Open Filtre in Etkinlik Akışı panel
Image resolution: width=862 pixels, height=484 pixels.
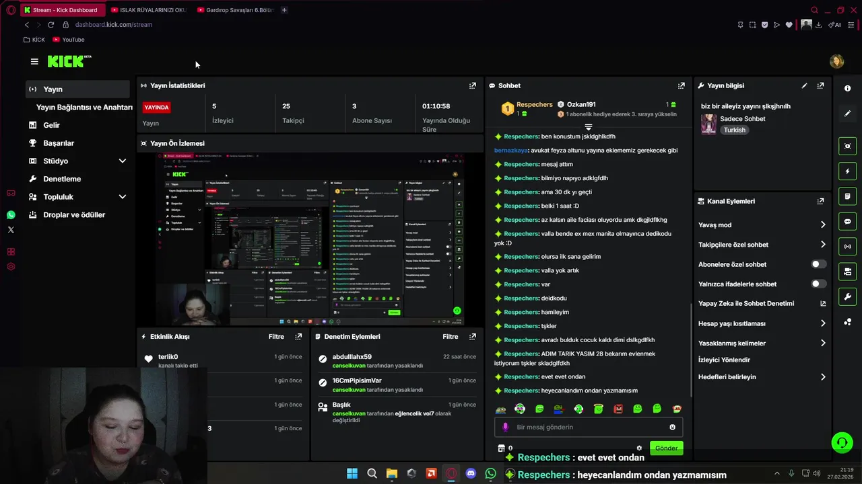pyautogui.click(x=276, y=336)
